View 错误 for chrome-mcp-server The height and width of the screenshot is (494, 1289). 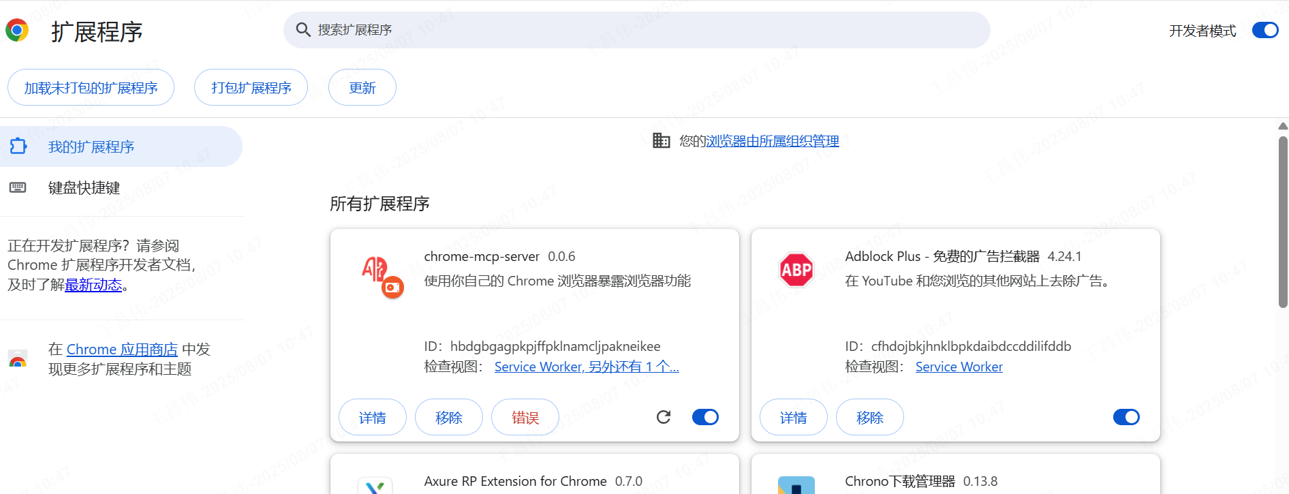click(525, 417)
